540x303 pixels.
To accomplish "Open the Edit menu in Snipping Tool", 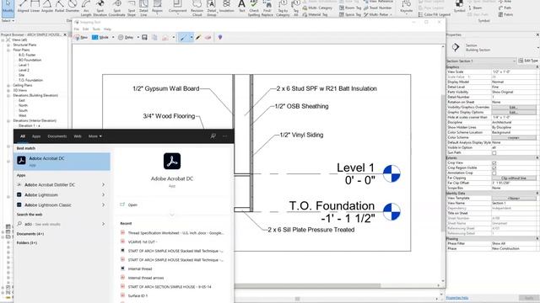I will (86, 29).
